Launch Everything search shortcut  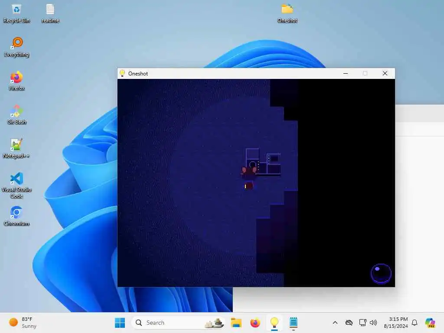pos(16,47)
